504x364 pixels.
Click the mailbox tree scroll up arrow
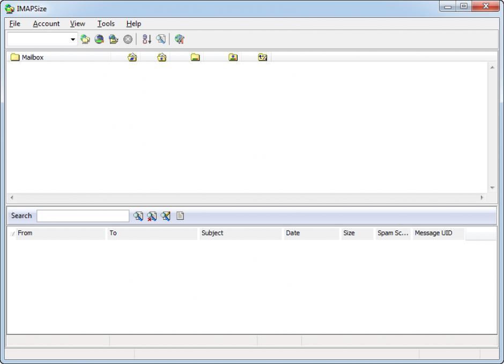pos(492,68)
